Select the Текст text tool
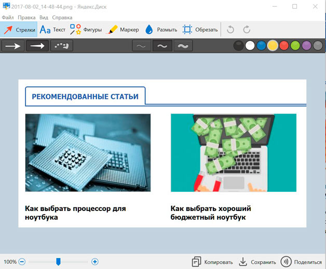 pyautogui.click(x=52, y=30)
